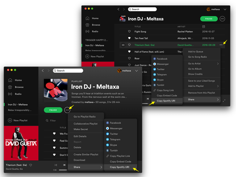Toggle like heart for Roar
This screenshot has width=236, height=177.
point(129,58)
